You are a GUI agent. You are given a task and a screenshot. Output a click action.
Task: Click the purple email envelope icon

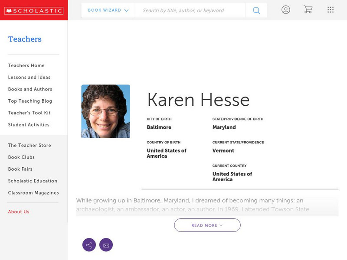106,245
